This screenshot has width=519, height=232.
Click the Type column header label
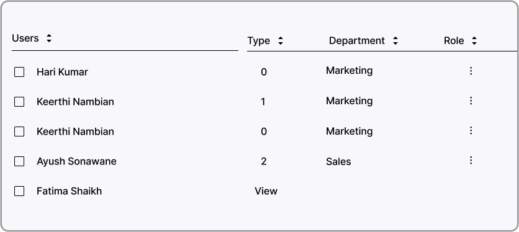[x=259, y=41]
